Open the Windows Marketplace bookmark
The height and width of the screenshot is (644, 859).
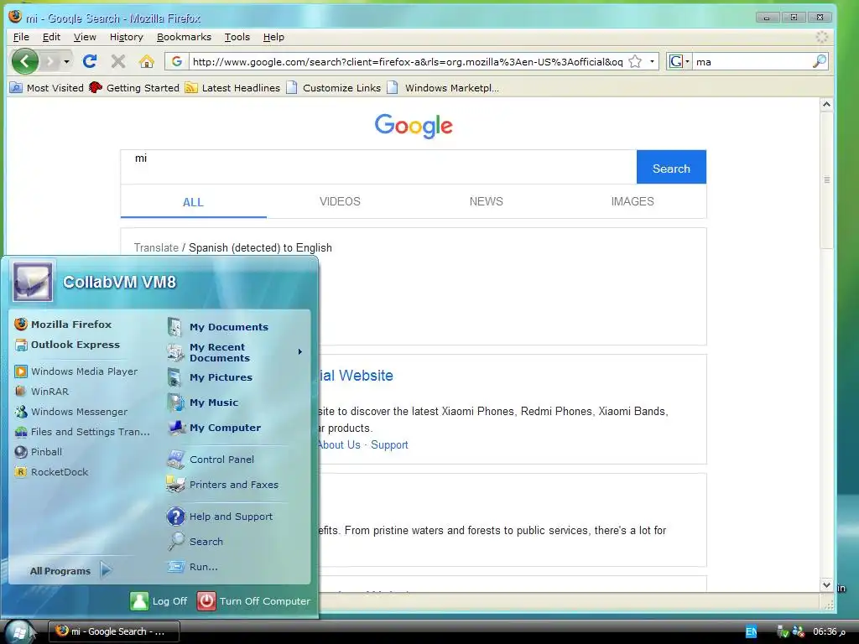443,87
